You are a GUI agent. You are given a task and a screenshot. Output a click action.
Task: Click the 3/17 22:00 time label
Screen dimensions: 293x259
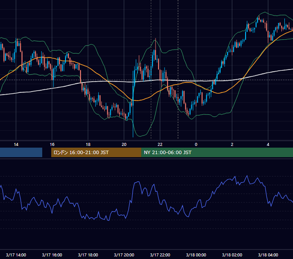point(160,255)
